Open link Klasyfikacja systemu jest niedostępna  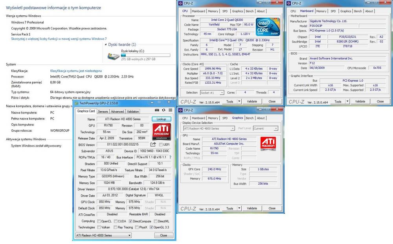coord(76,71)
